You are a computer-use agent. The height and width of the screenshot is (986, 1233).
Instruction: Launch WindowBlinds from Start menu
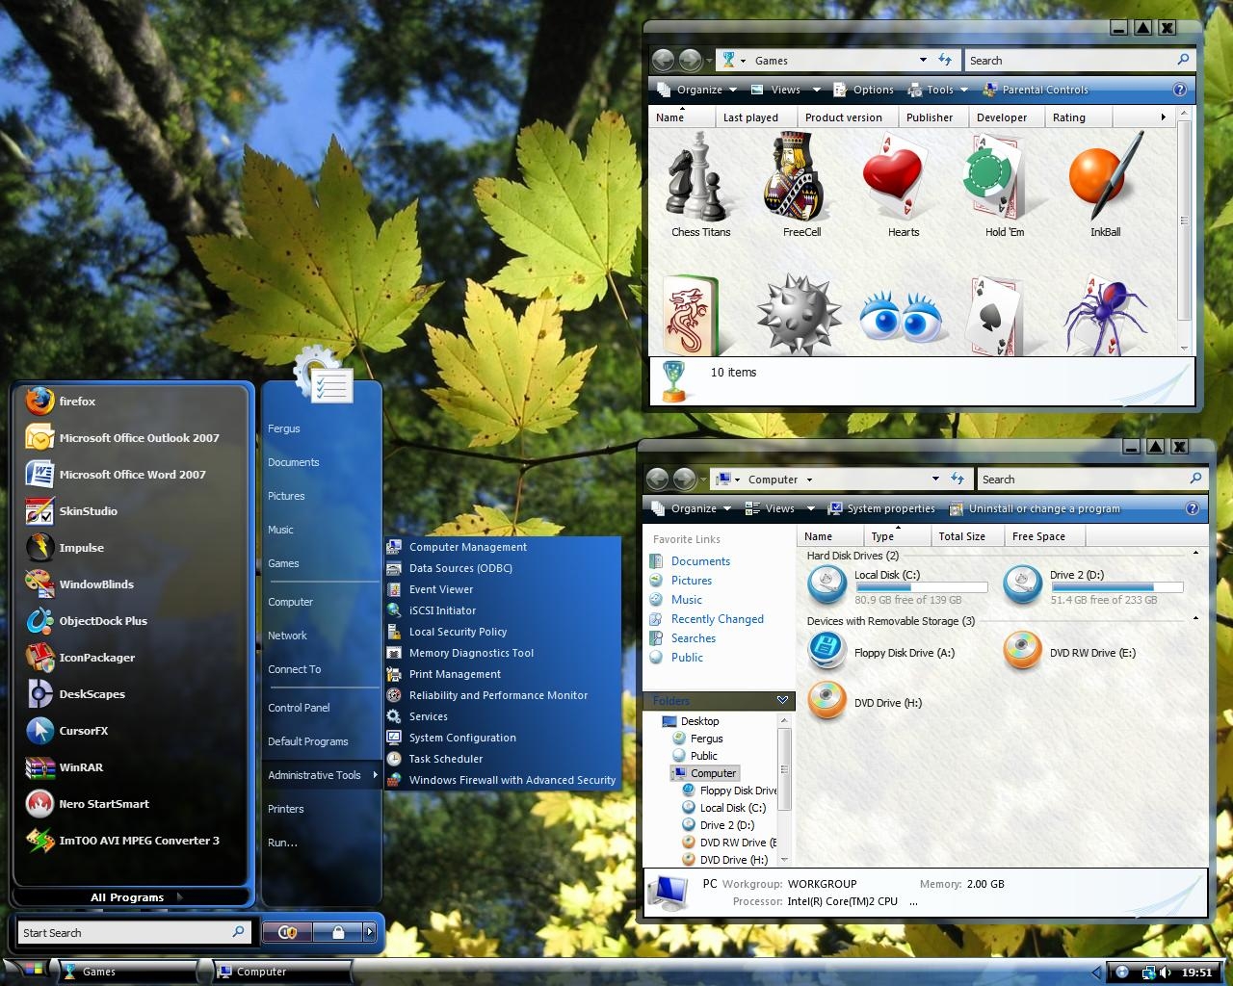pos(134,584)
